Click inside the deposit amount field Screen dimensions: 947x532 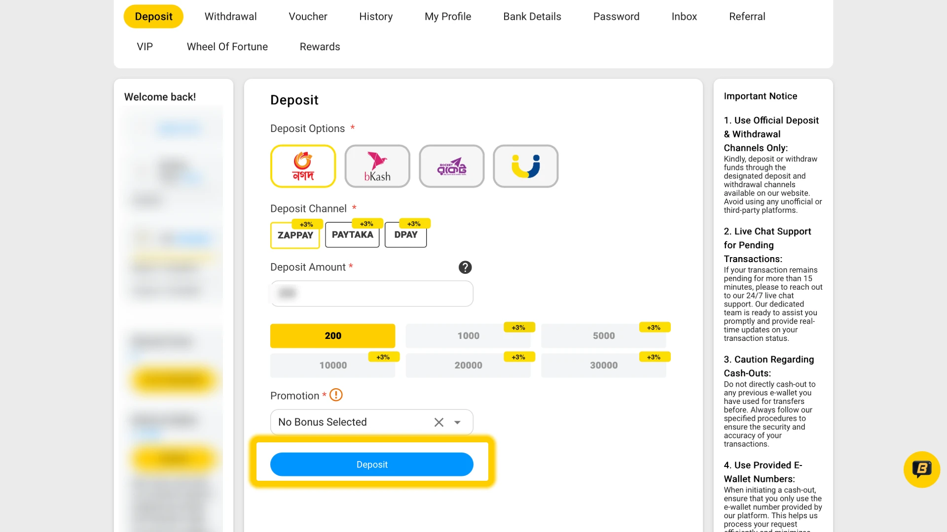coord(371,293)
